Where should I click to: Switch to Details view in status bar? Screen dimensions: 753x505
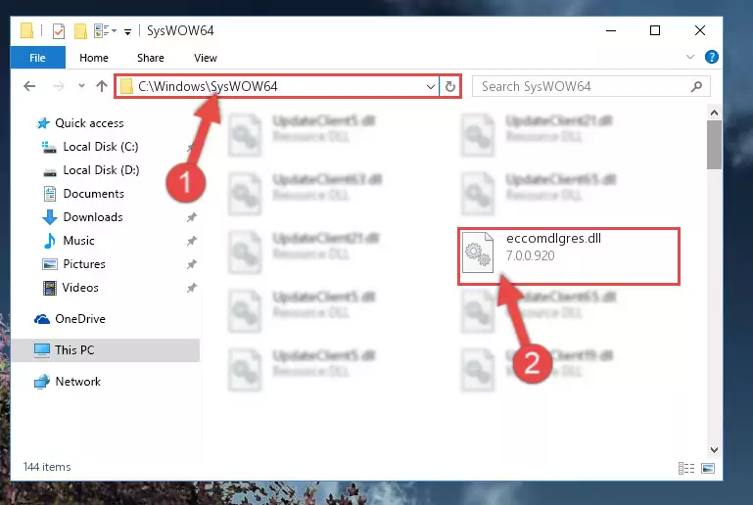click(686, 468)
